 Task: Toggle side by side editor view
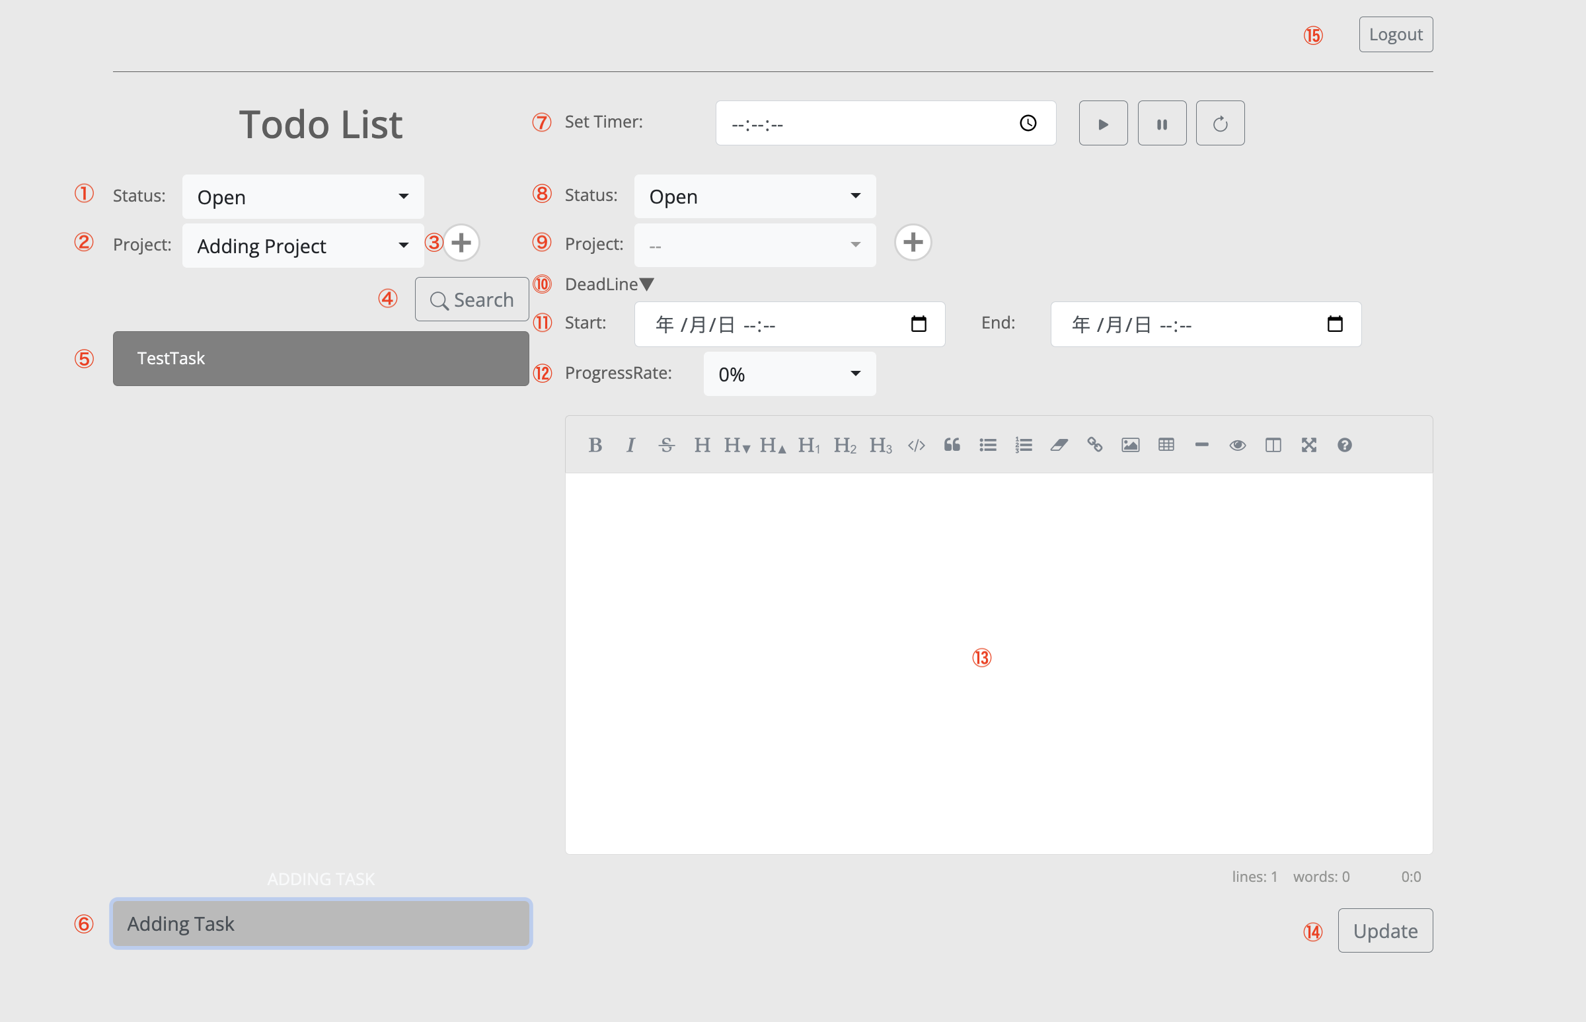point(1273,446)
